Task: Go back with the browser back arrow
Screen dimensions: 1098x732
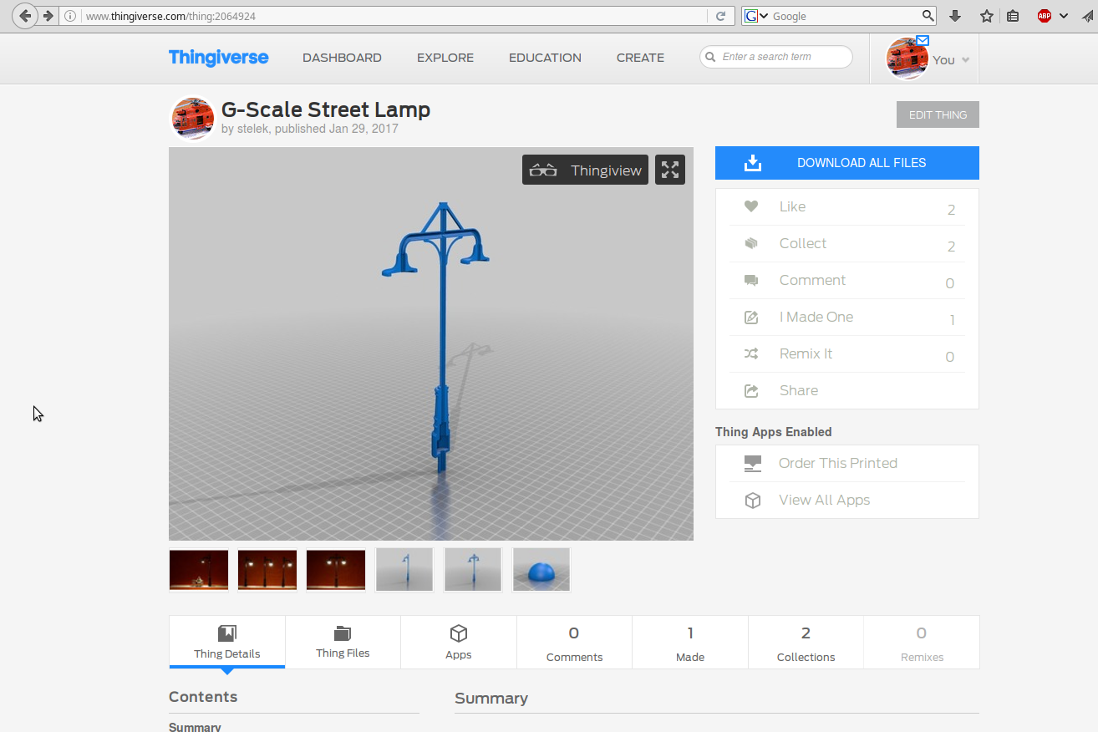Action: point(25,16)
